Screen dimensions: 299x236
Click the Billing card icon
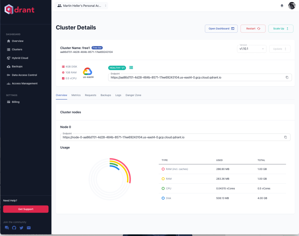click(x=8, y=102)
